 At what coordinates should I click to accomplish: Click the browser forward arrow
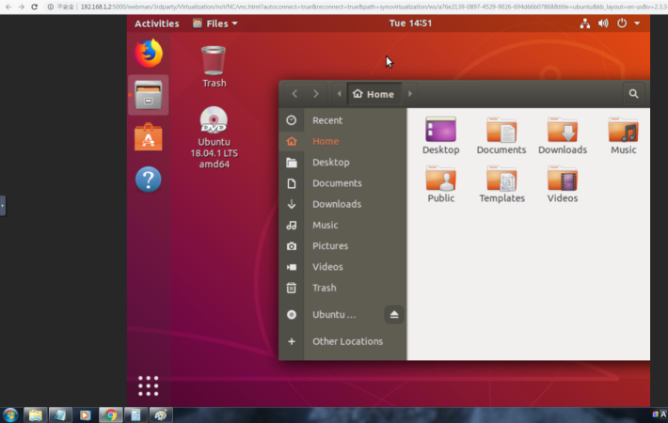22,7
